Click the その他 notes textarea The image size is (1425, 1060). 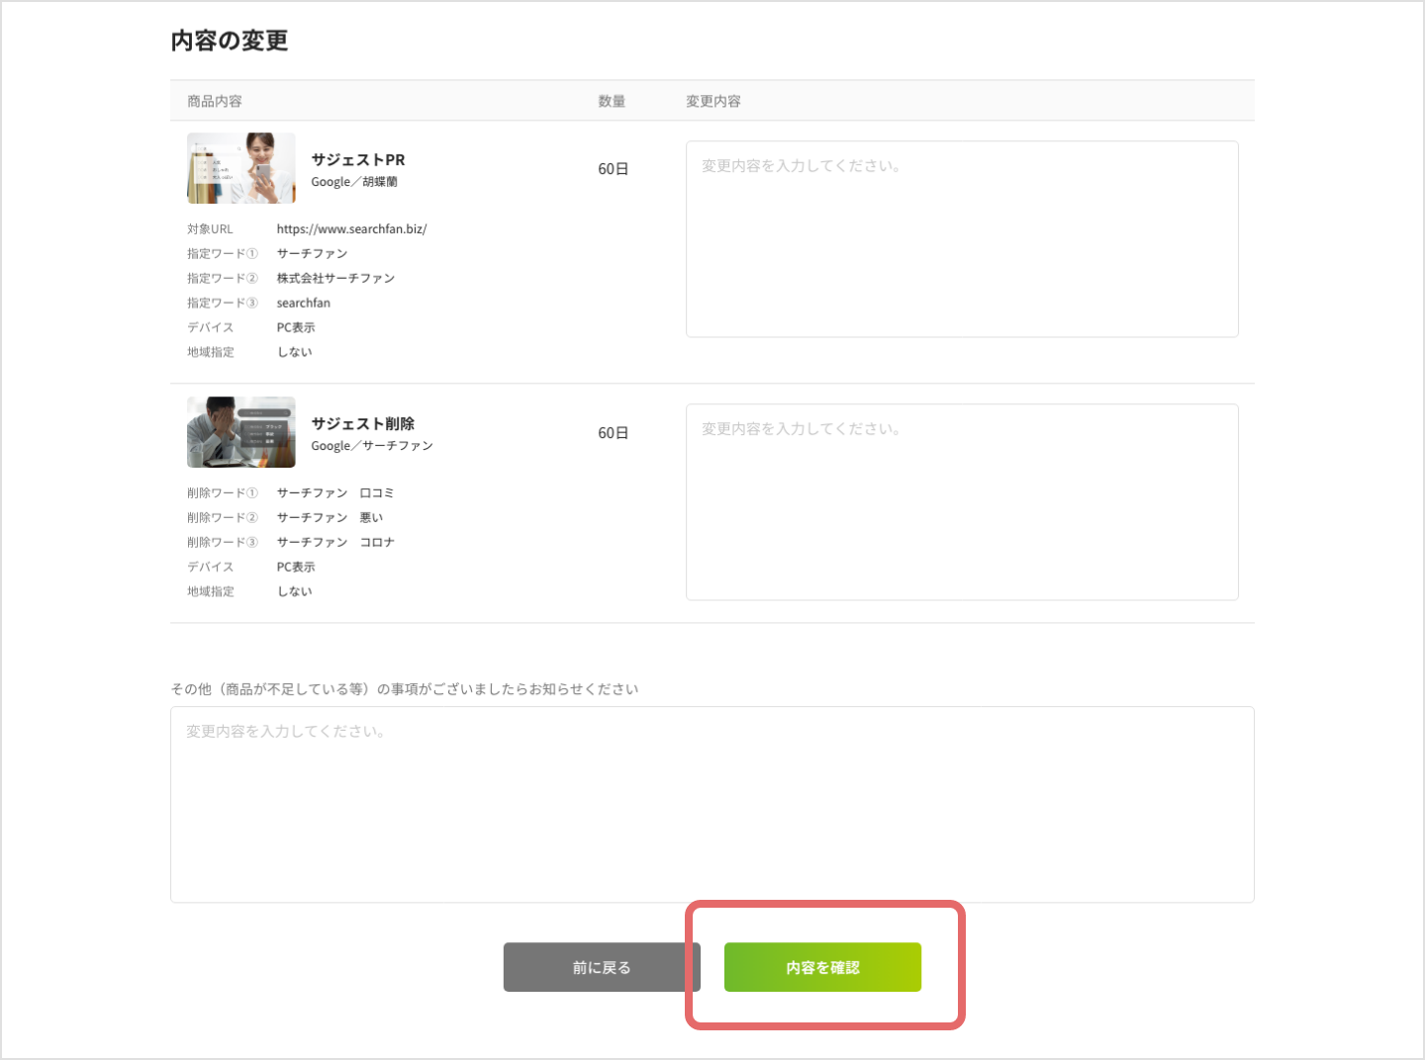point(712,804)
